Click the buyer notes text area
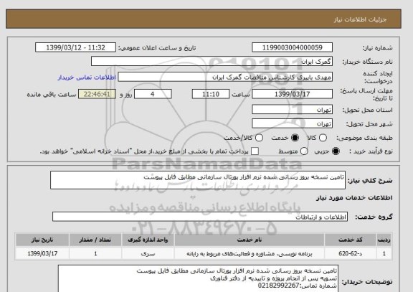 (198, 279)
